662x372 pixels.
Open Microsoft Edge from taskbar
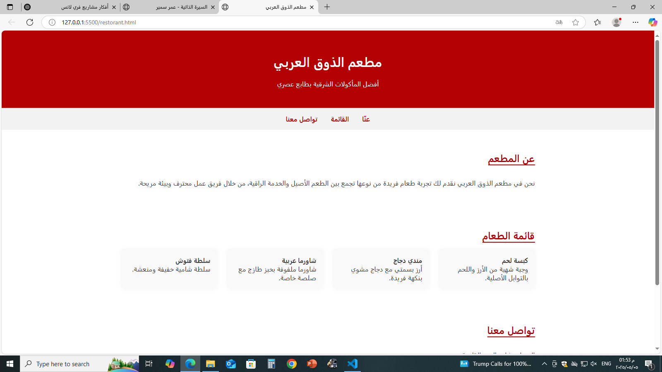pos(190,364)
